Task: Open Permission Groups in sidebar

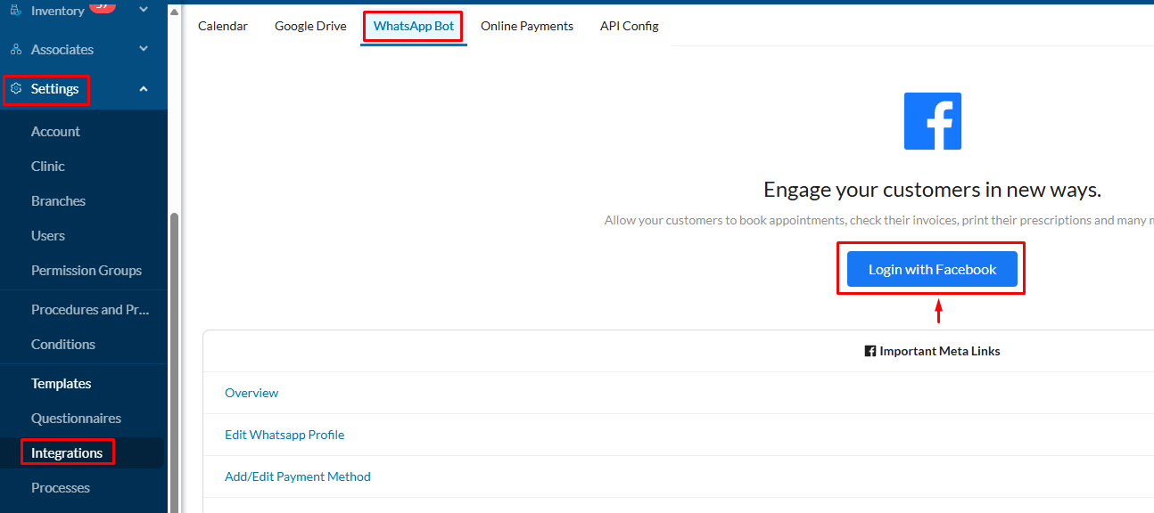Action: point(87,270)
